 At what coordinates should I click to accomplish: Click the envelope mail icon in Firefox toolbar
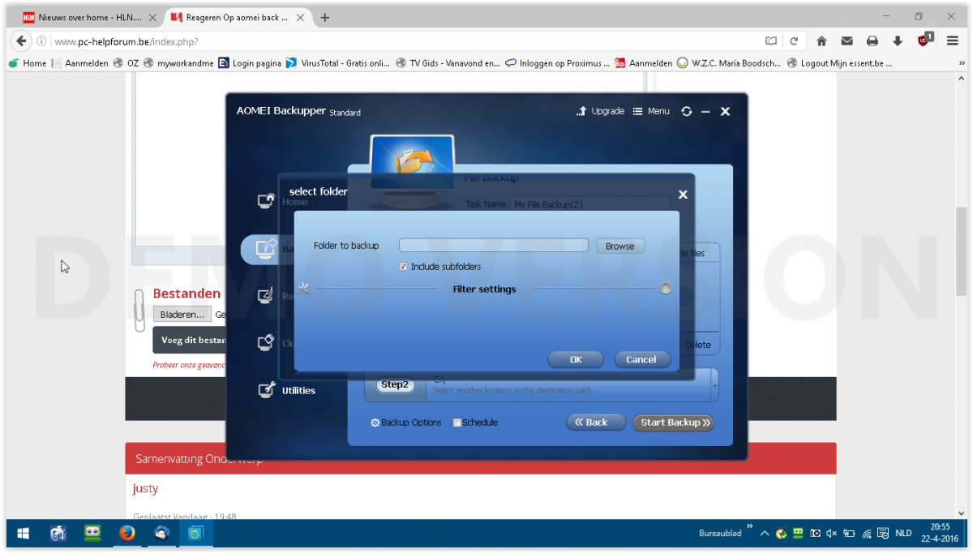pos(847,41)
